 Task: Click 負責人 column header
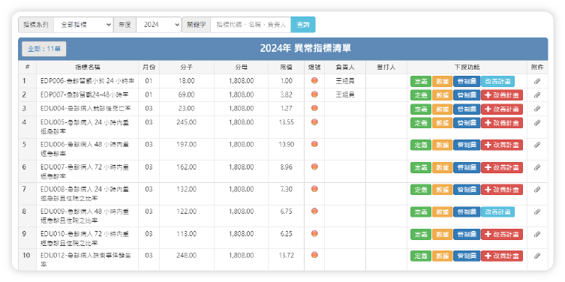coord(345,67)
